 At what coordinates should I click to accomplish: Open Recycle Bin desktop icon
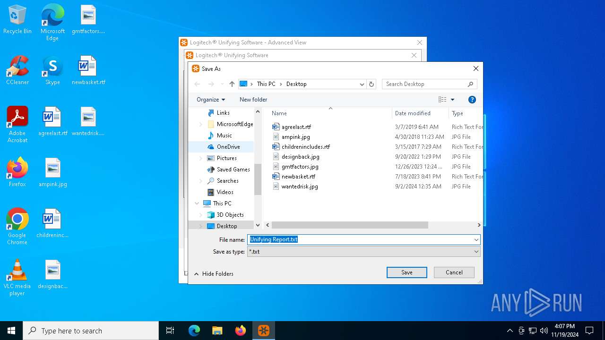(17, 20)
